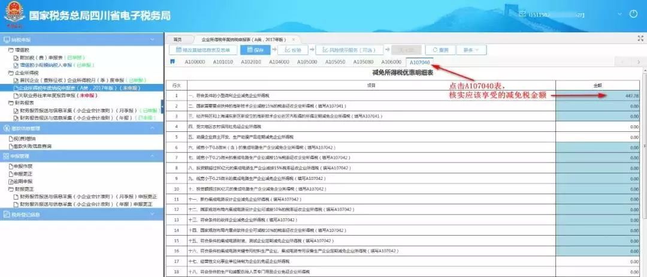Open the envelope message icon

[522, 15]
